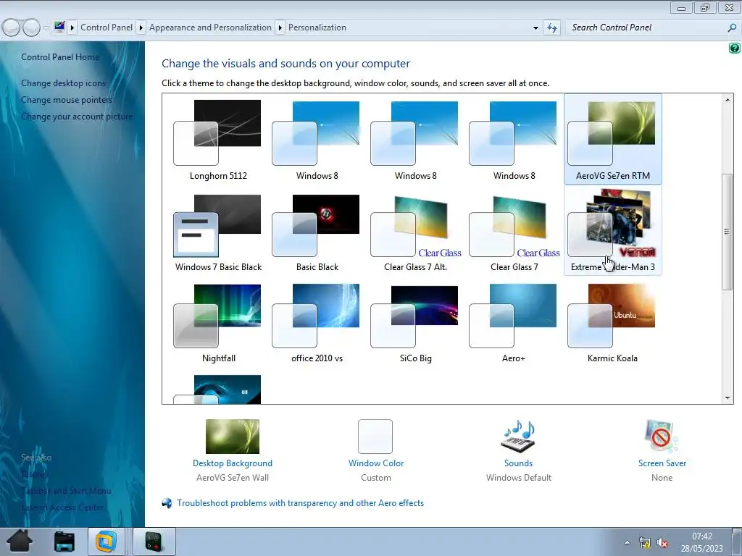Select the Longhorn 5112 theme
The height and width of the screenshot is (556, 742).
coord(218,140)
